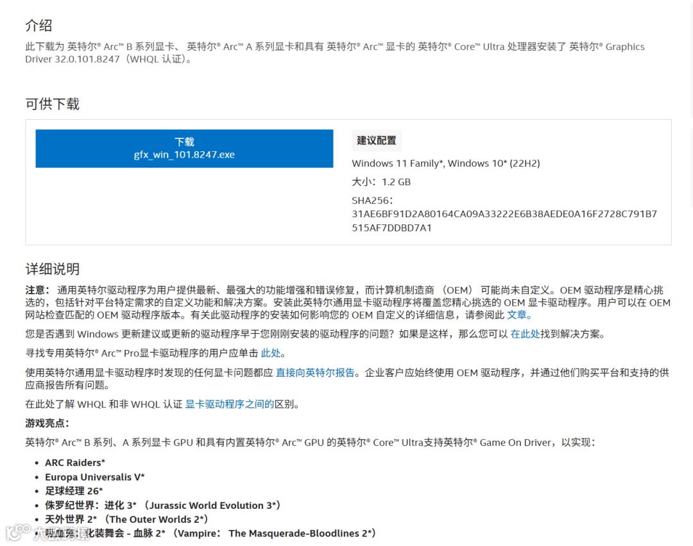
Task: Click the blue 下载 gfx_win_101.8247.exe button
Action: pyautogui.click(x=184, y=148)
